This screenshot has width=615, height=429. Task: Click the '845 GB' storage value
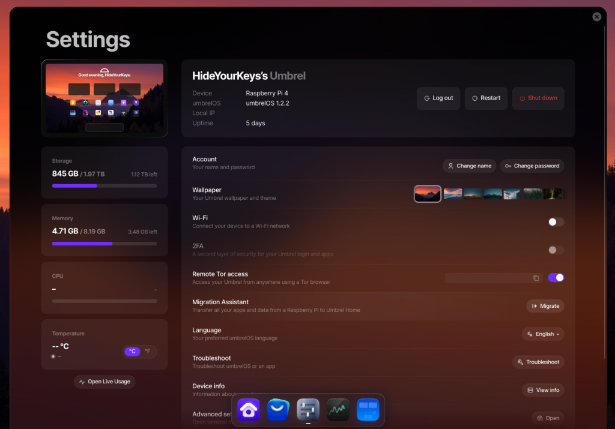[65, 173]
